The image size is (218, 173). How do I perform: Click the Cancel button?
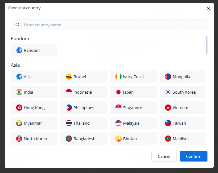point(164,156)
